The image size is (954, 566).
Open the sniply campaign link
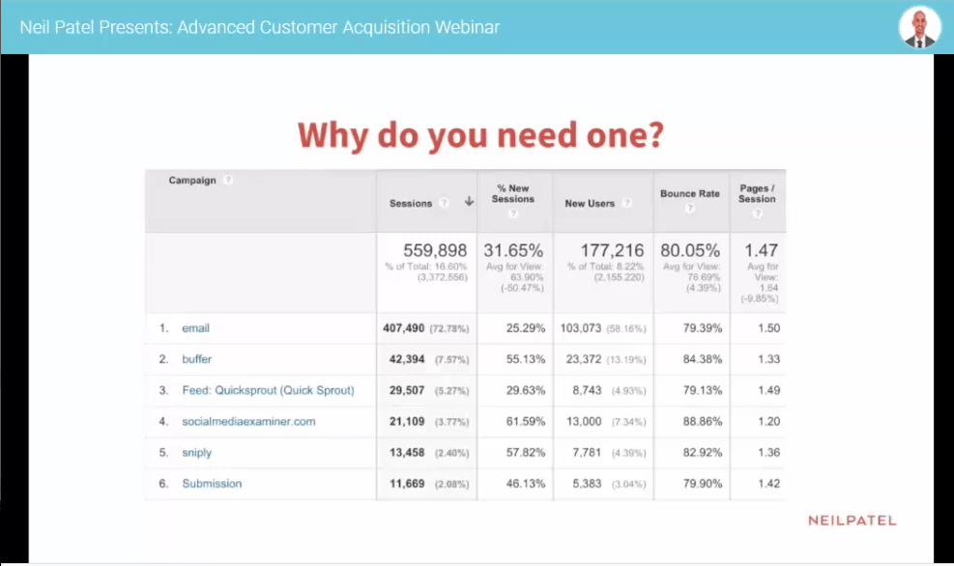click(196, 453)
